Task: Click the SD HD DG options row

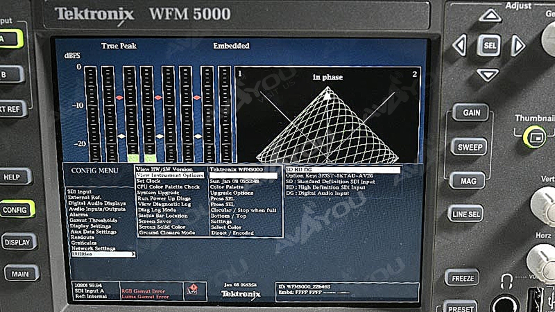Action: coord(343,170)
